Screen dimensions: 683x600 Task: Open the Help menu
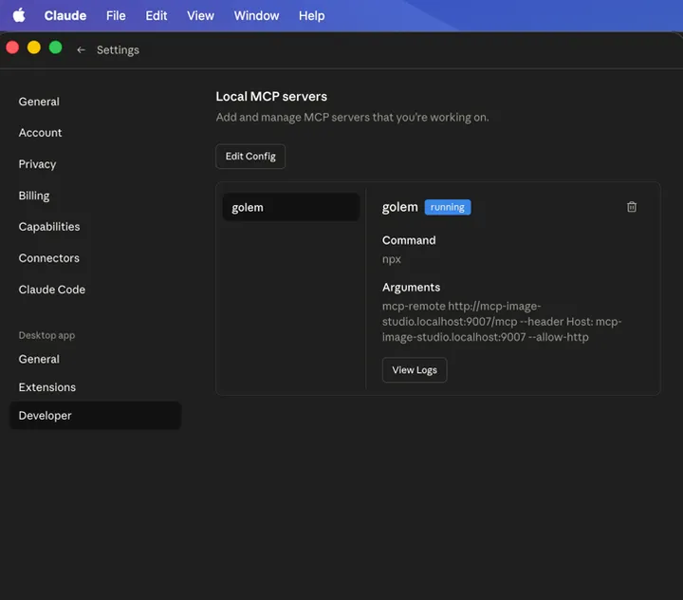click(311, 16)
